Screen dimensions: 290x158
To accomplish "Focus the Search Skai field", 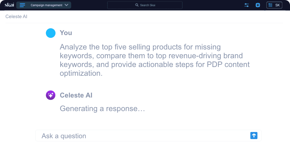I will [145, 5].
